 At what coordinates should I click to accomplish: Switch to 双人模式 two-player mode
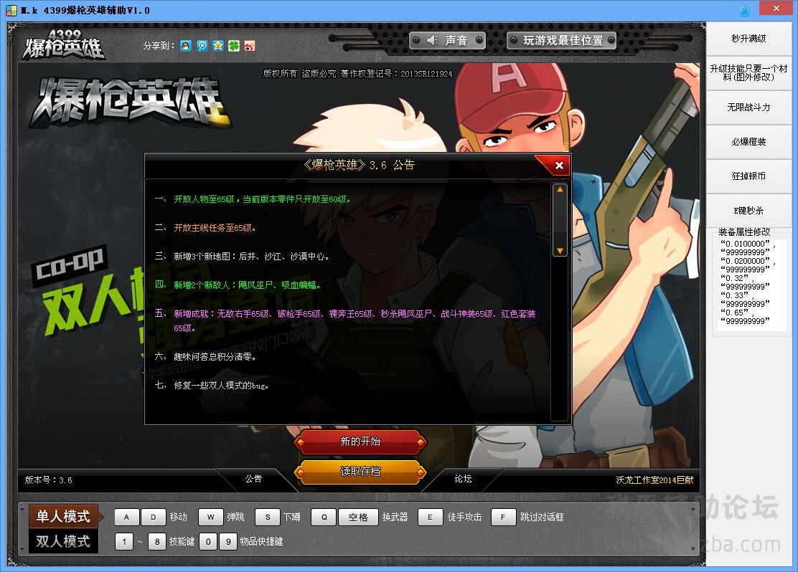pos(63,541)
